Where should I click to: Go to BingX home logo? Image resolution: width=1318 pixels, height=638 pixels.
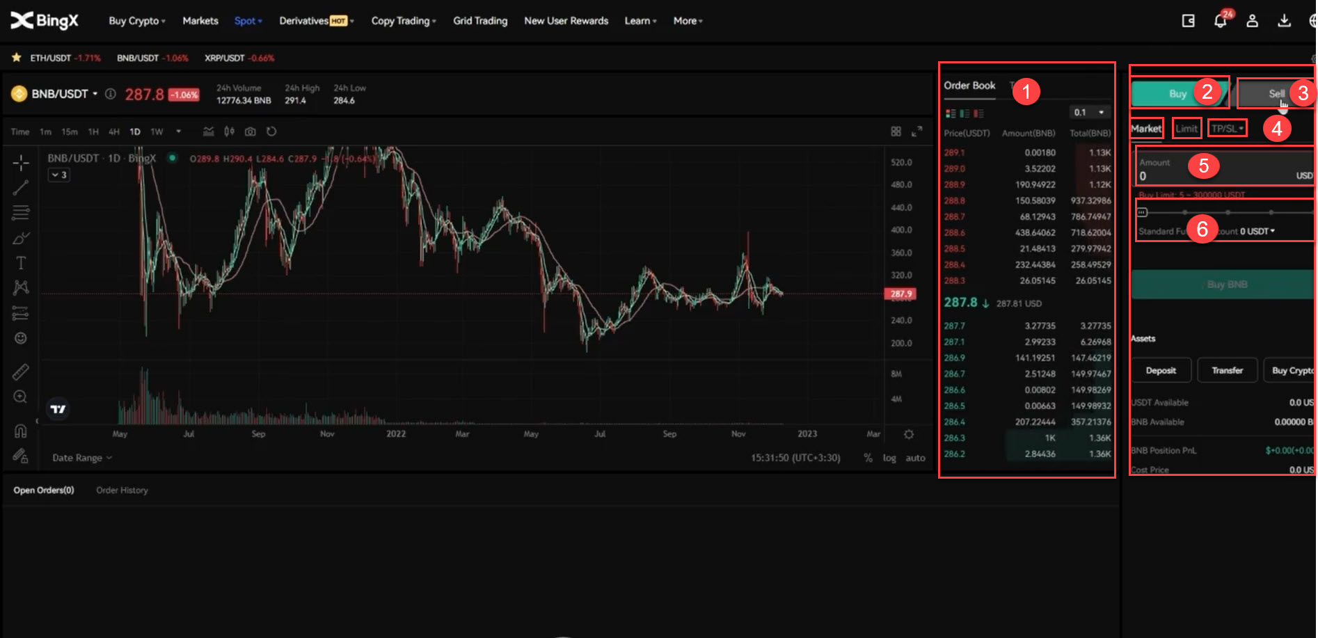point(45,21)
